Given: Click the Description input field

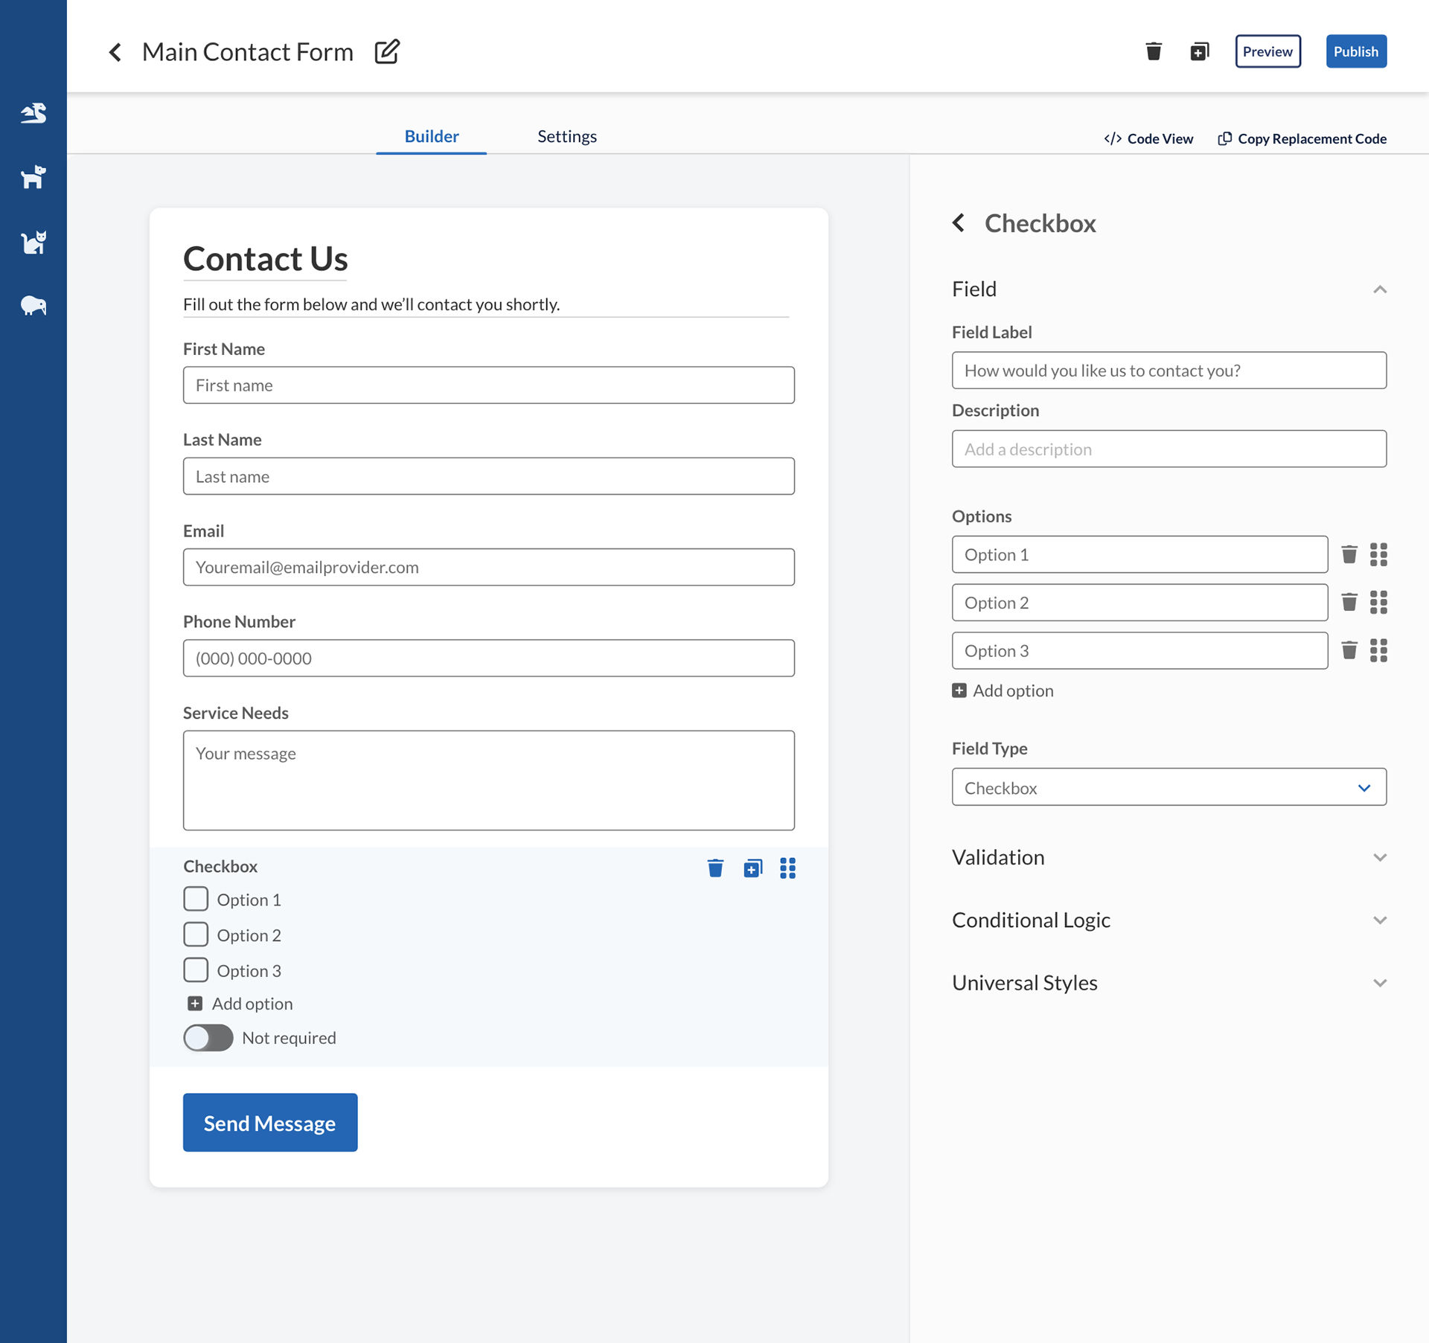Looking at the screenshot, I should pyautogui.click(x=1169, y=449).
